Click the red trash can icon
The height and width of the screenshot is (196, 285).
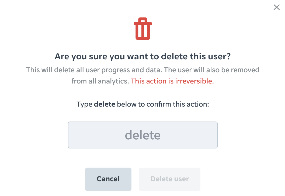(x=143, y=29)
